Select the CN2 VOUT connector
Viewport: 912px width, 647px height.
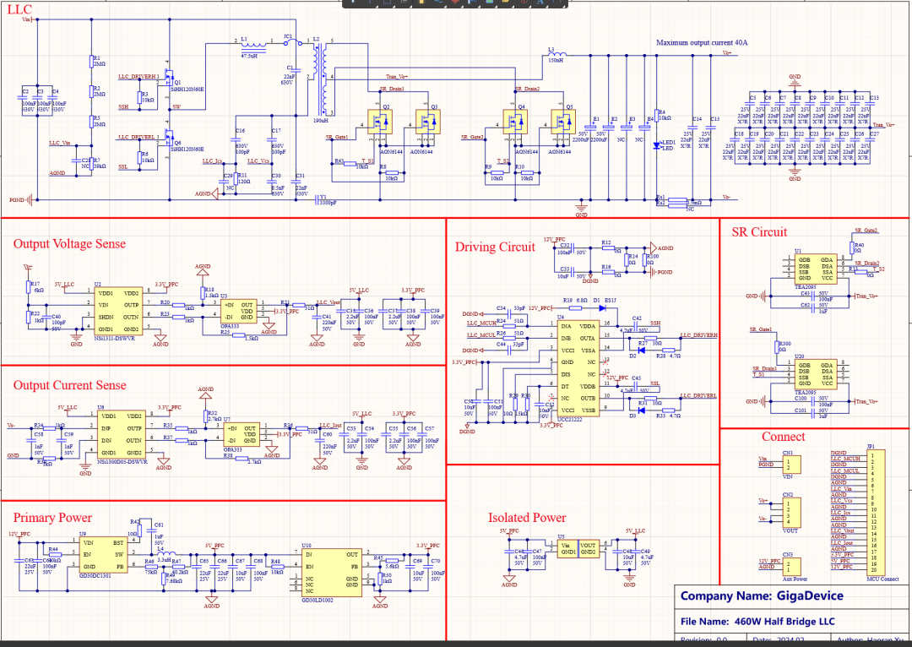(x=791, y=511)
